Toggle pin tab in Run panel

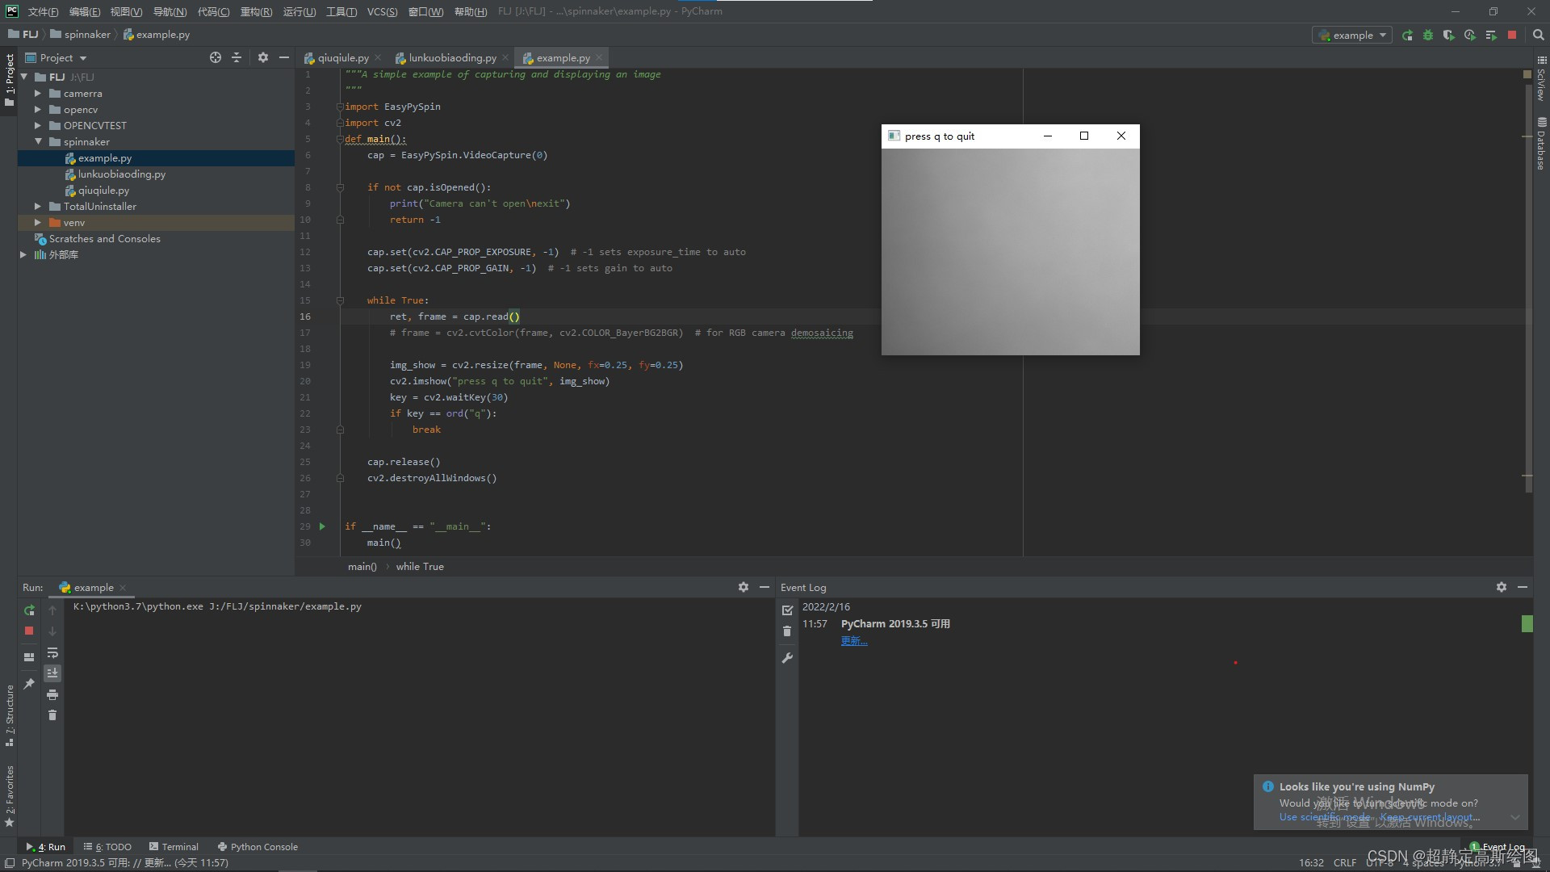click(x=29, y=684)
